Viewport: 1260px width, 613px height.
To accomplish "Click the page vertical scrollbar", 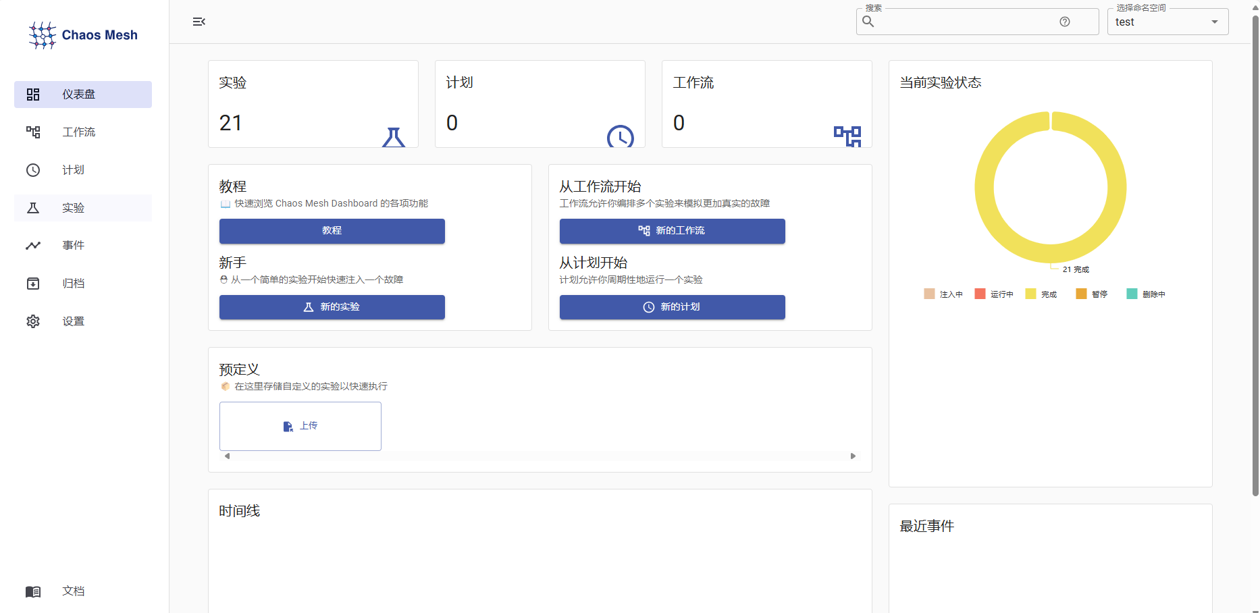I will [x=1255, y=257].
